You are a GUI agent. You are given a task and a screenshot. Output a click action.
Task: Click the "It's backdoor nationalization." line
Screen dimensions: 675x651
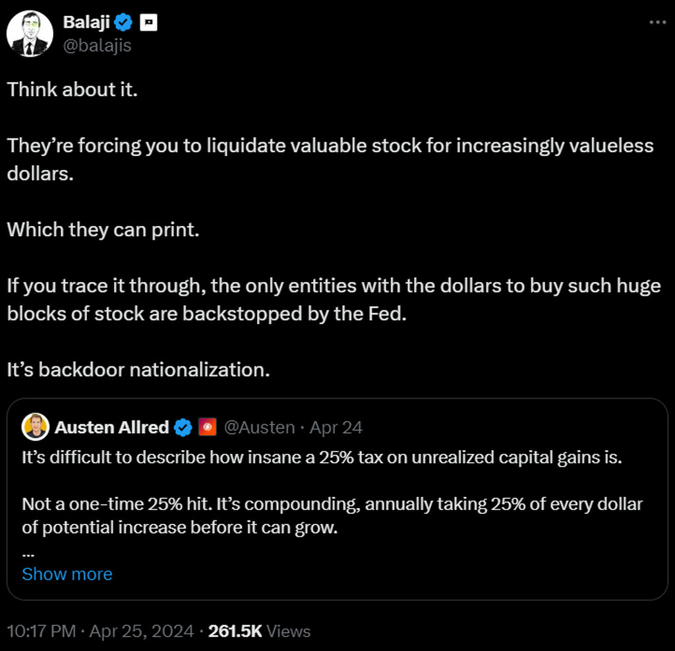click(x=138, y=370)
